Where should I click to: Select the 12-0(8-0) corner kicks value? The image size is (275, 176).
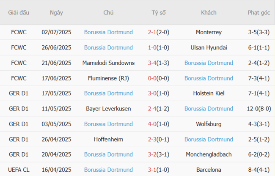259,109
